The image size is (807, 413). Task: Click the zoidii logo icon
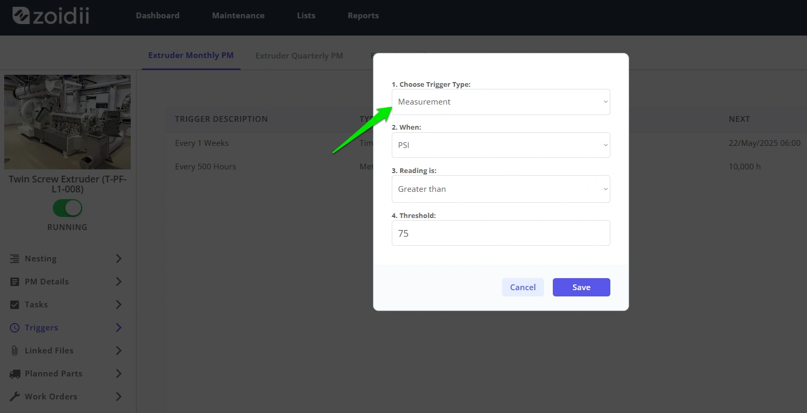pos(20,16)
